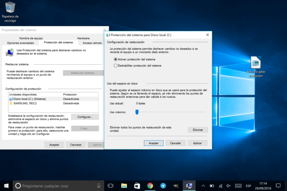The width and height of the screenshot is (287, 191).
Task: Switch to the Opciones avanzadas tab
Action: [x=20, y=43]
